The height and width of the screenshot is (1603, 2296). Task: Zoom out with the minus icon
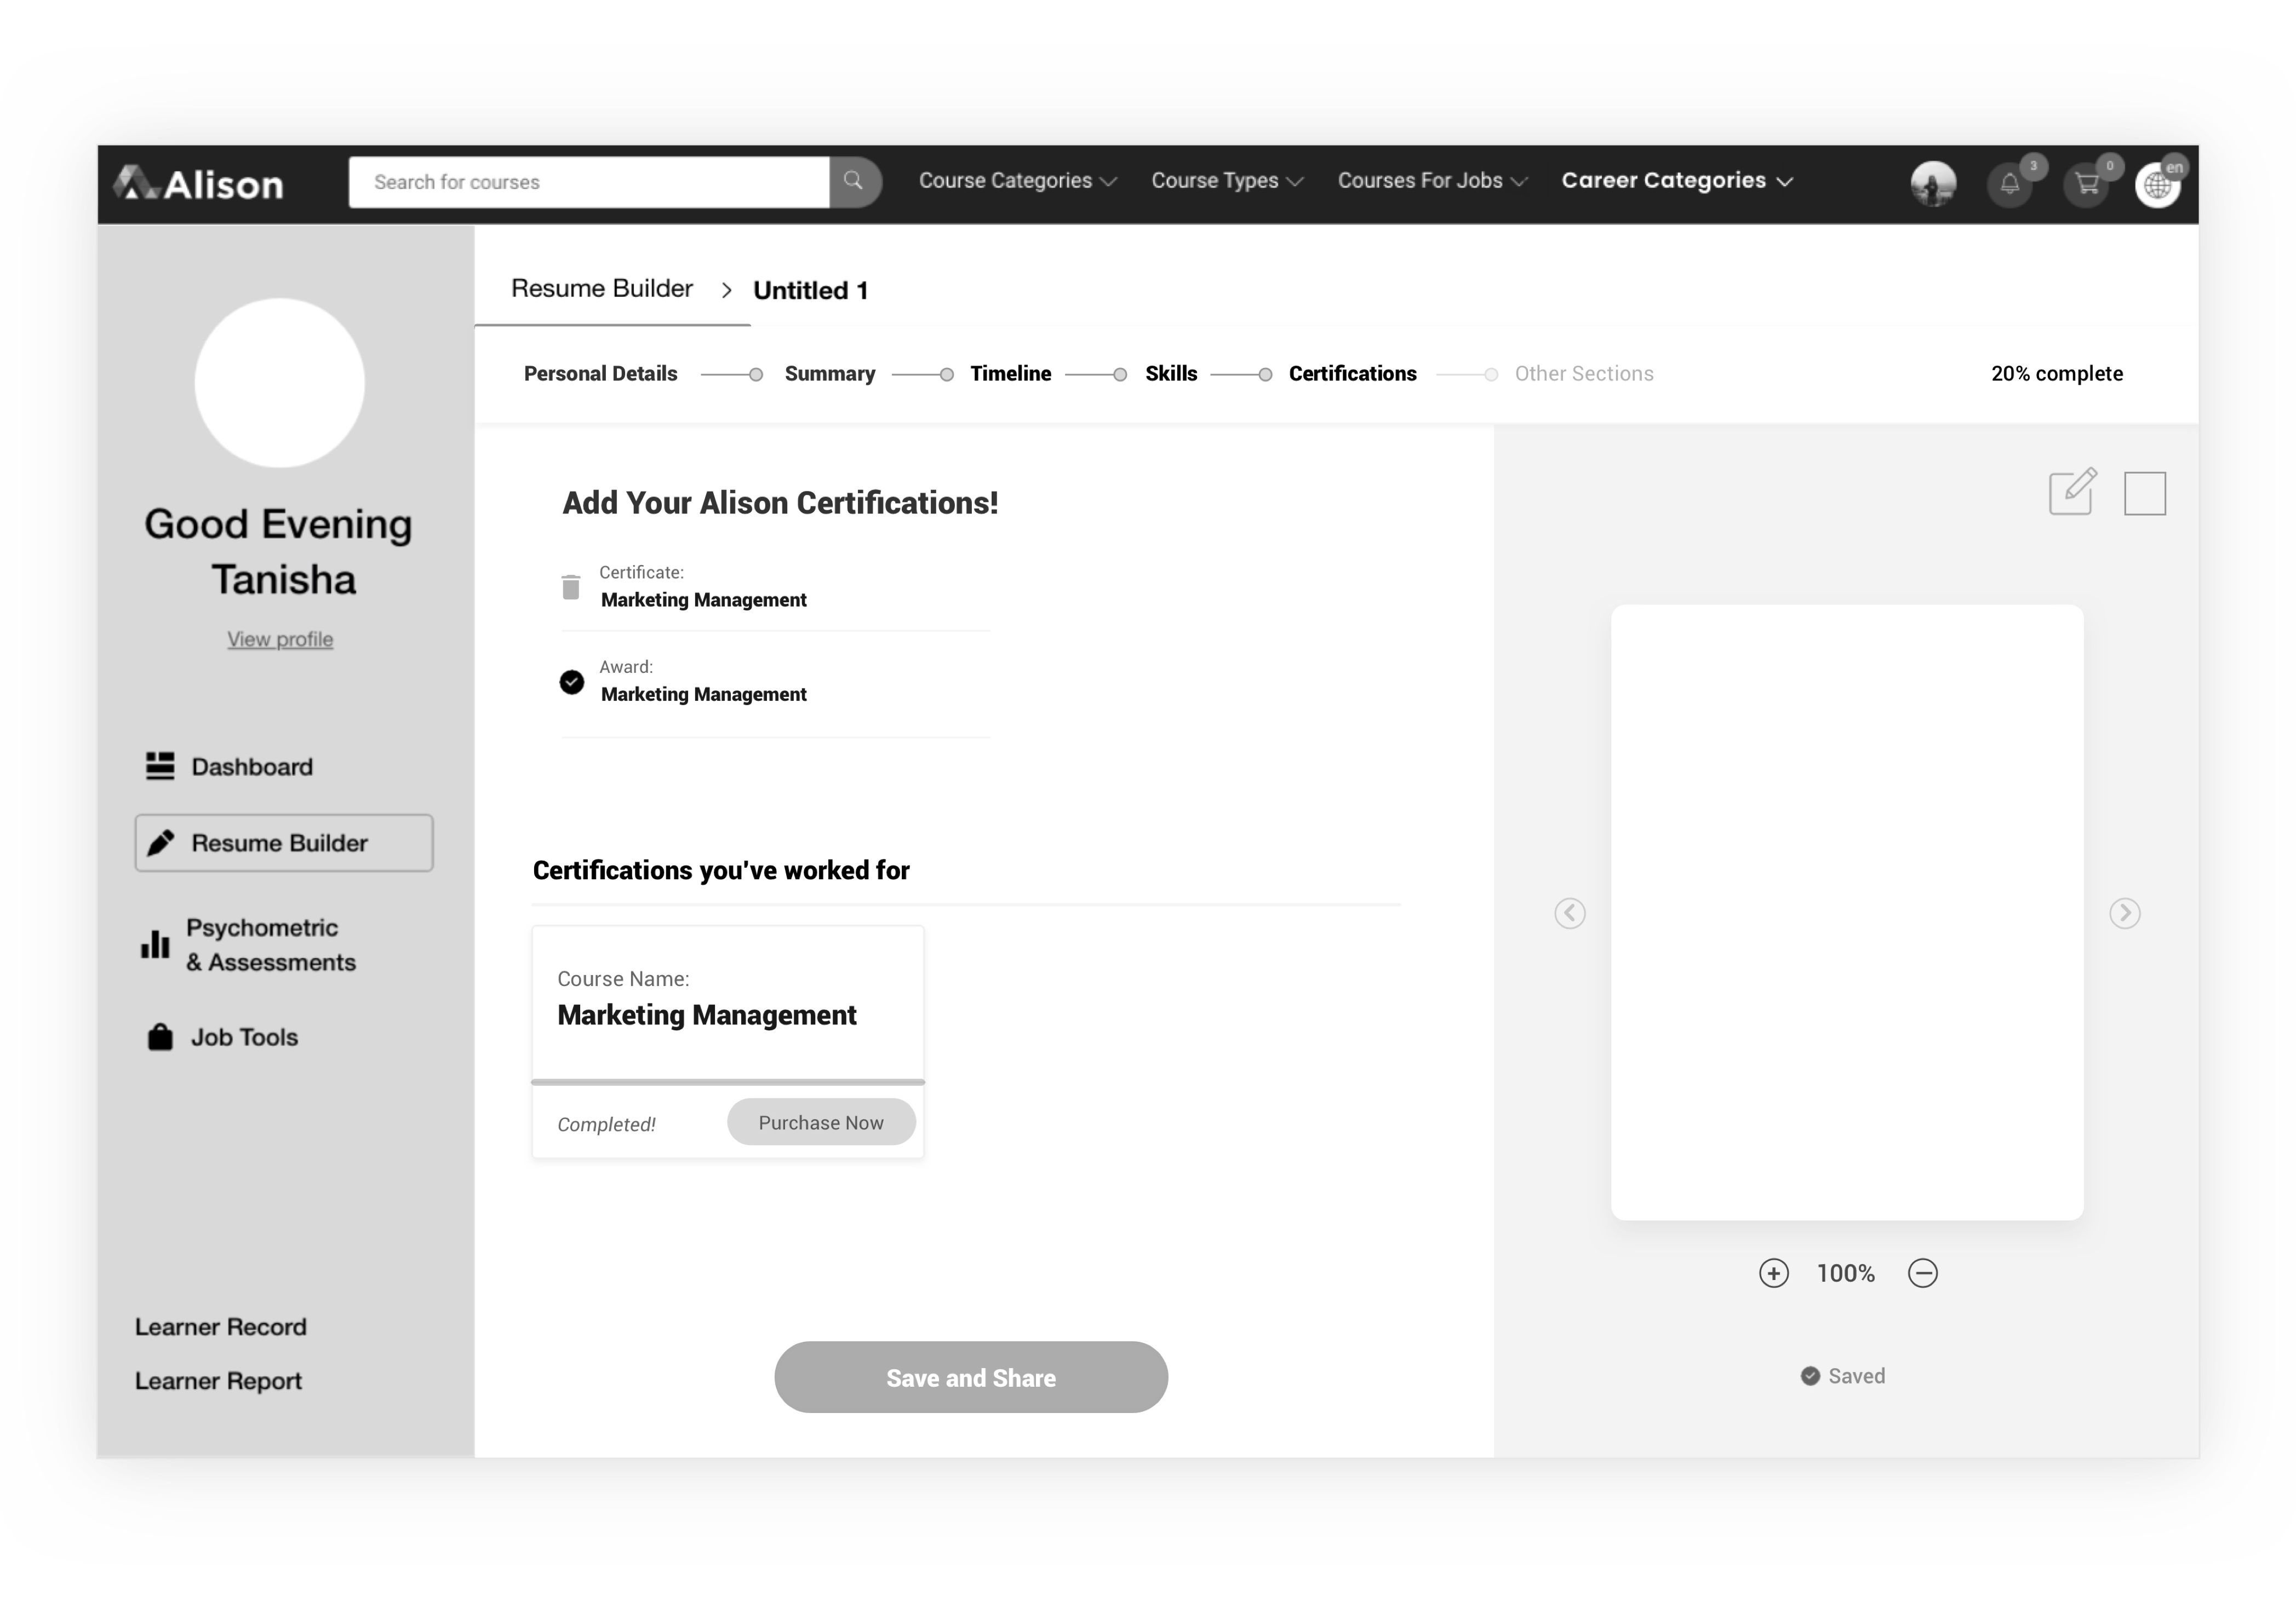coord(1922,1273)
